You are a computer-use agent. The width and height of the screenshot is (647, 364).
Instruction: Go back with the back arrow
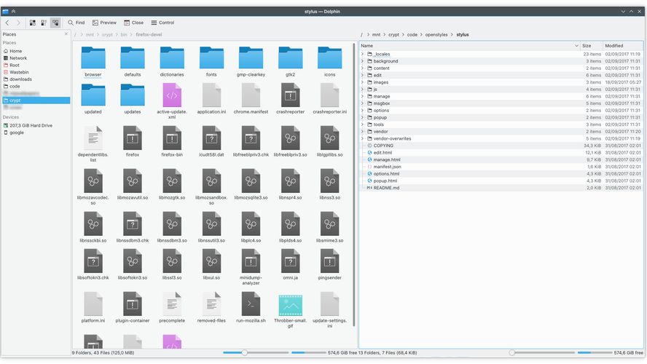click(x=7, y=23)
